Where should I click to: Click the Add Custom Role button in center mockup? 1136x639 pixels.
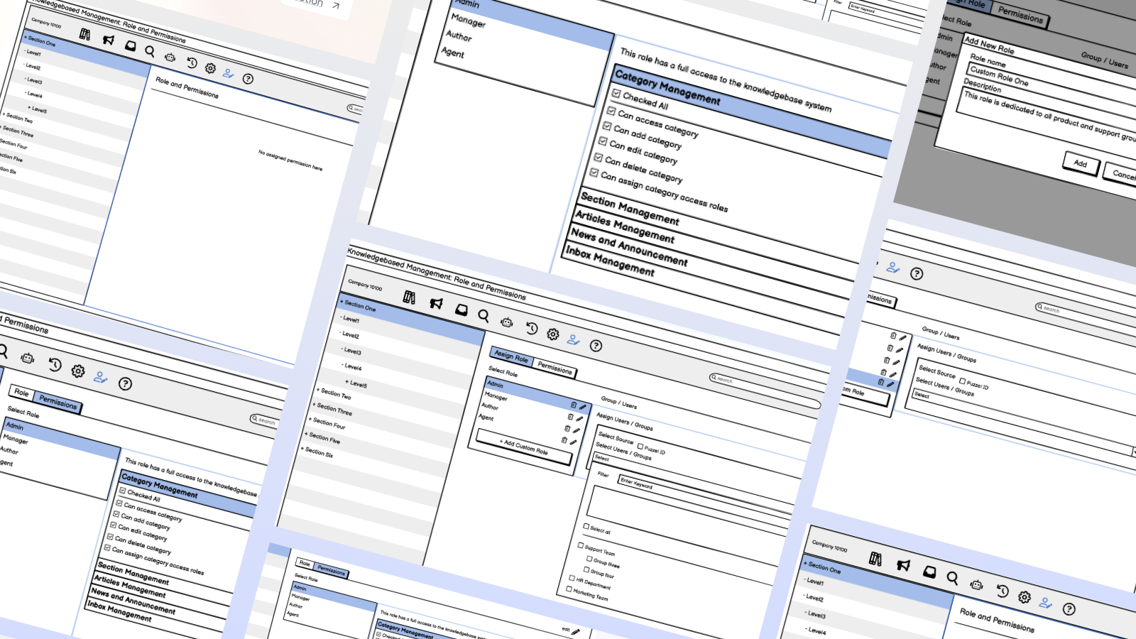[523, 447]
